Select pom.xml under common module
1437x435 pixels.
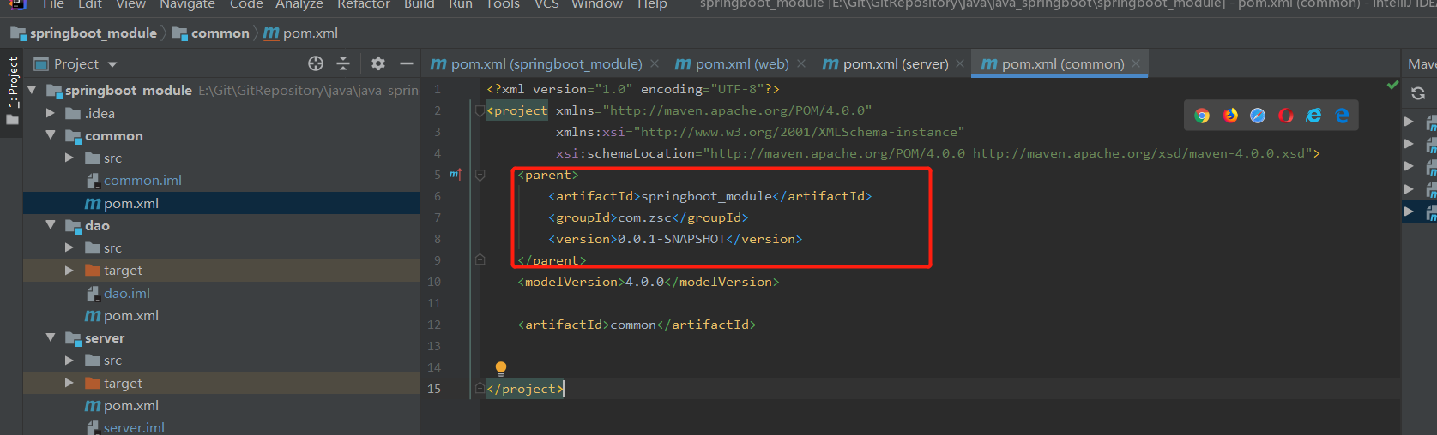pos(131,203)
